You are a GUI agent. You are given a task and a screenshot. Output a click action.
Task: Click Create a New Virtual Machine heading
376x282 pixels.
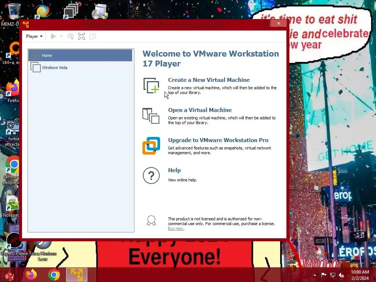[209, 80]
